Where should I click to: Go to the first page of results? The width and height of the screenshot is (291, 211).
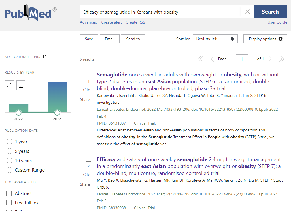201,59
